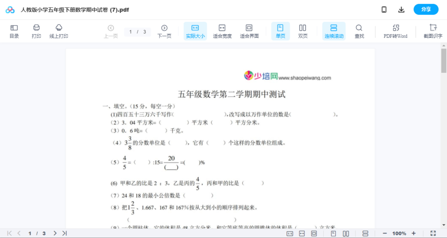Download the PDF file
Image resolution: width=447 pixels, height=238 pixels.
pyautogui.click(x=401, y=9)
